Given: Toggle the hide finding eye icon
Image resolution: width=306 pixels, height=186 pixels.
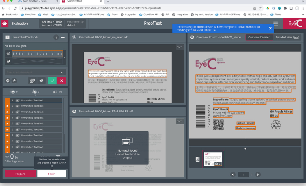Looking at the screenshot, I should pyautogui.click(x=41, y=81).
